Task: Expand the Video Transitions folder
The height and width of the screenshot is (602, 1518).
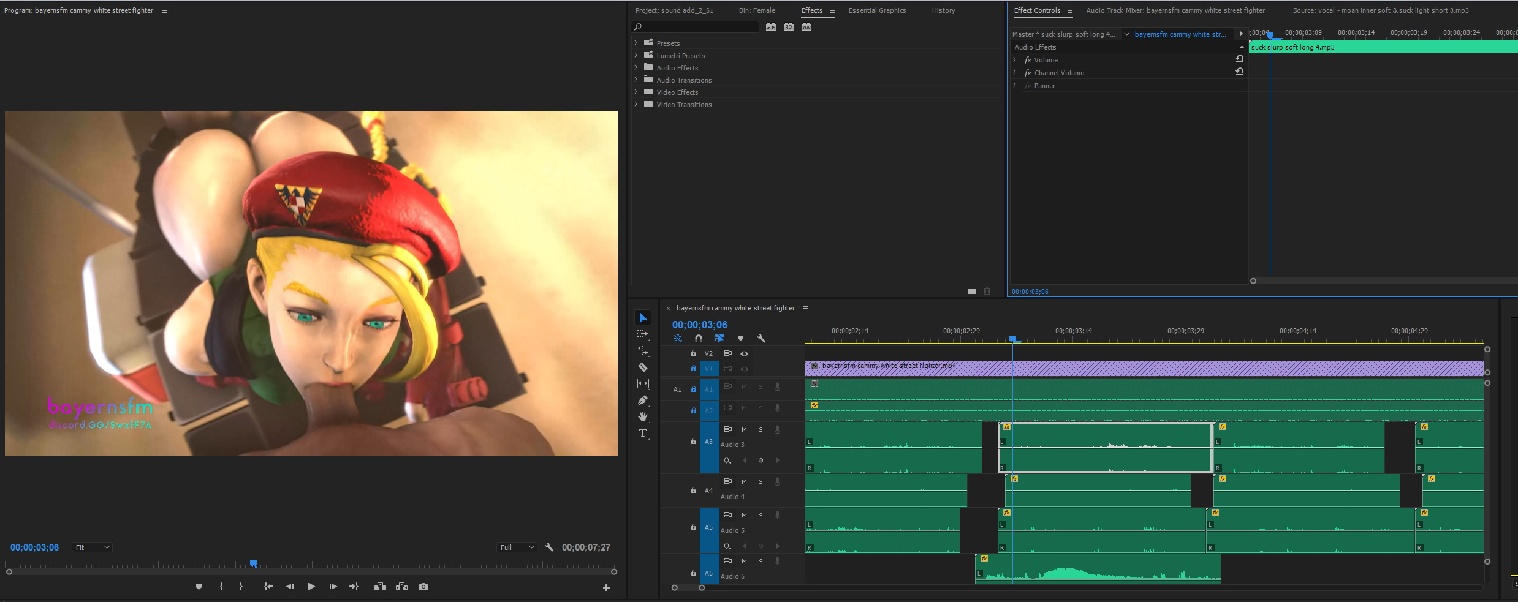Action: 636,104
